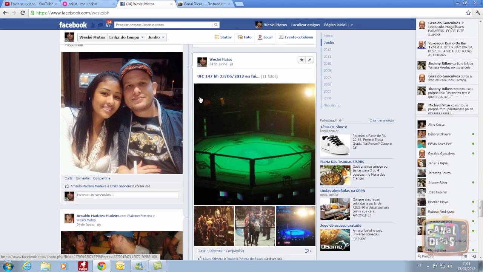Select Local composer tab
The image size is (483, 272).
point(265,37)
